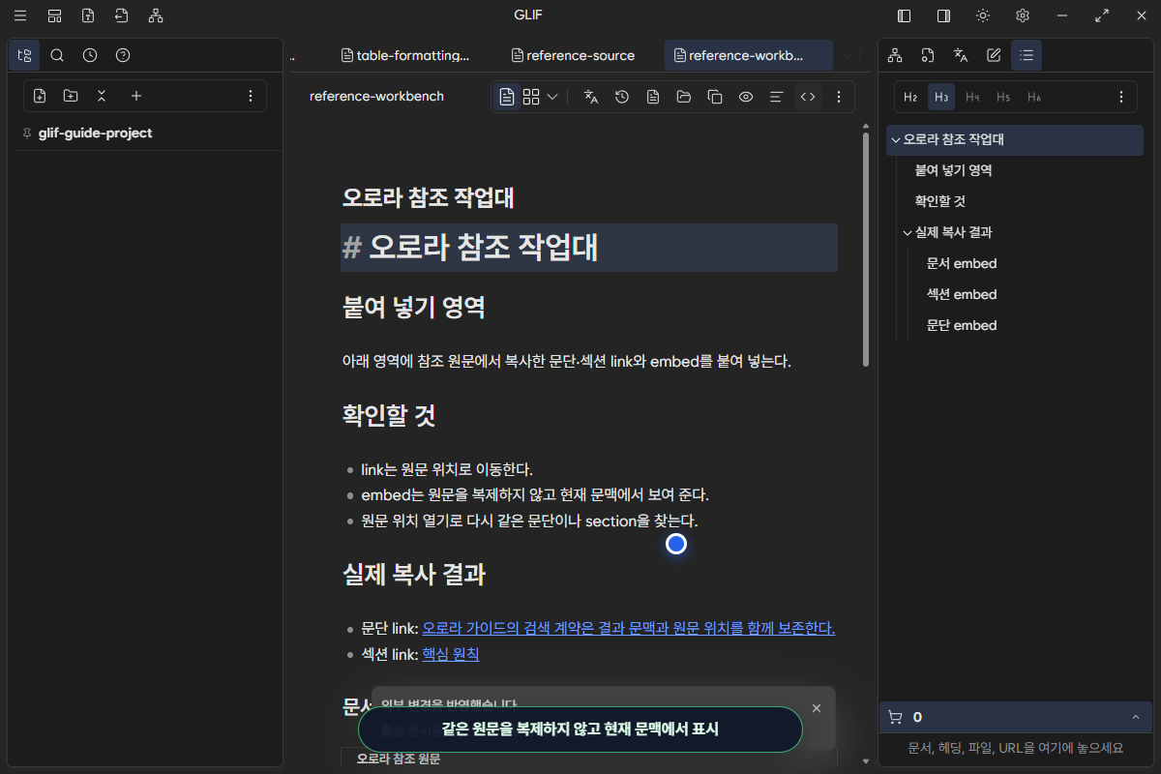
Task: Collapse 오로라 참조 작업대 outline node
Action: coord(895,139)
